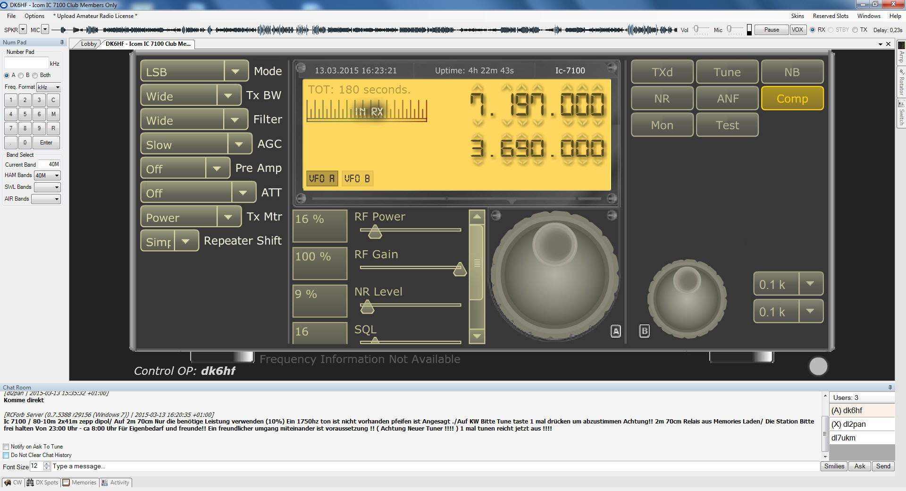The height and width of the screenshot is (491, 906).
Task: Click the VFO B indicator on display
Action: [x=357, y=178]
